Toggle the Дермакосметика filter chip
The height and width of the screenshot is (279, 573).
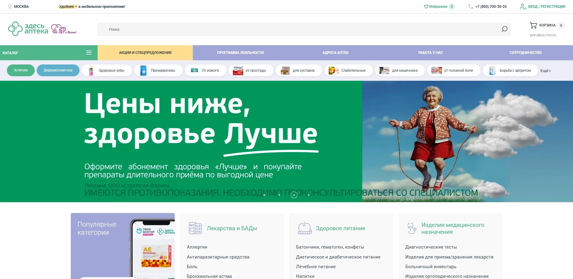(58, 70)
